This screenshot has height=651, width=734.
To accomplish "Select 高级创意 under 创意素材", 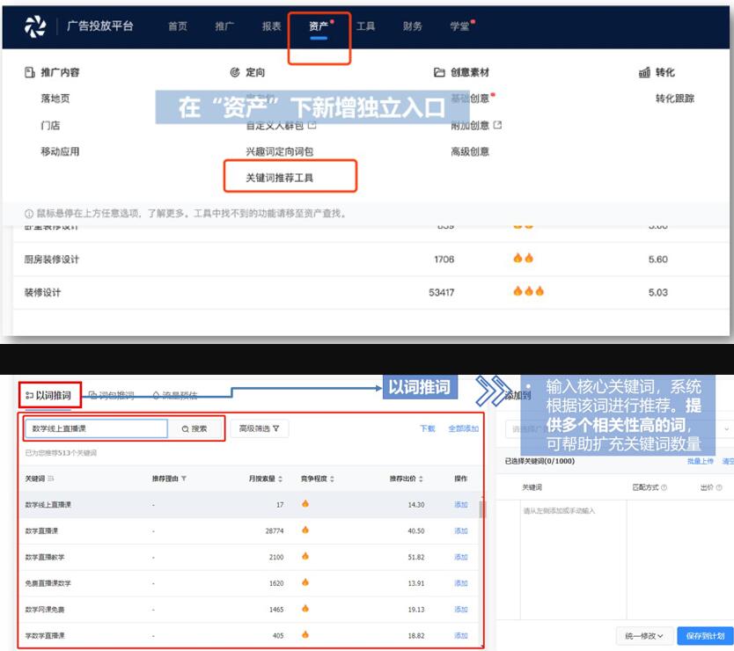I will tap(470, 151).
